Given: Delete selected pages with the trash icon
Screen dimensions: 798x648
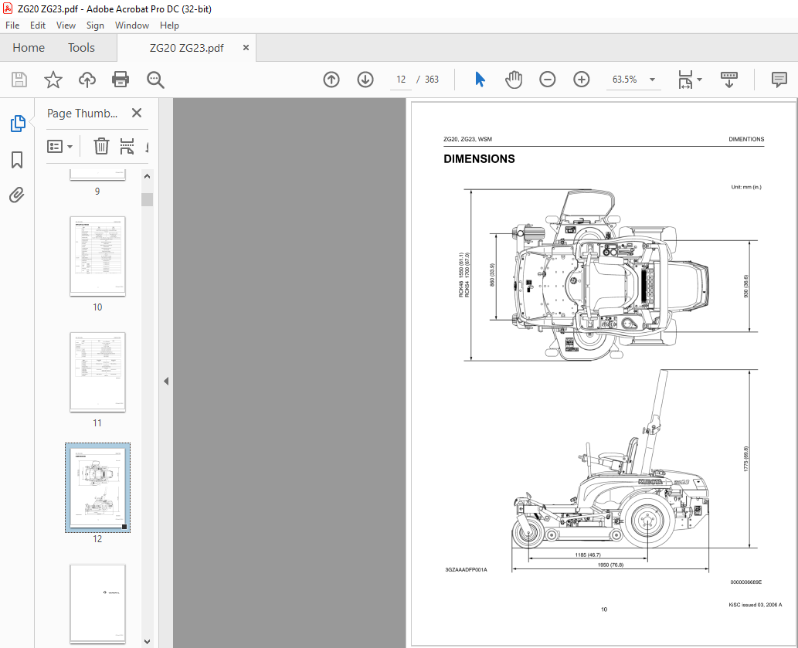Looking at the screenshot, I should point(101,147).
